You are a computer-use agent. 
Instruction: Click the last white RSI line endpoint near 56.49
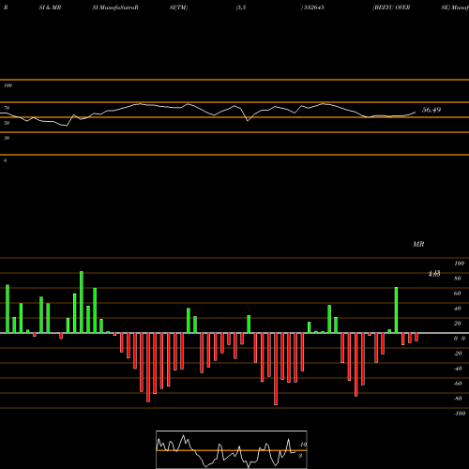[x=416, y=112]
